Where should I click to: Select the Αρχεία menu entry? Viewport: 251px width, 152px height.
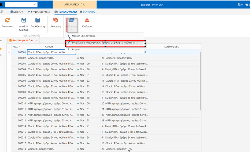[76, 49]
